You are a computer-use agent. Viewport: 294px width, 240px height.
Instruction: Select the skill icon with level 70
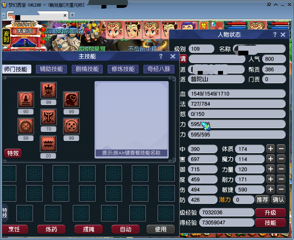click(48, 117)
